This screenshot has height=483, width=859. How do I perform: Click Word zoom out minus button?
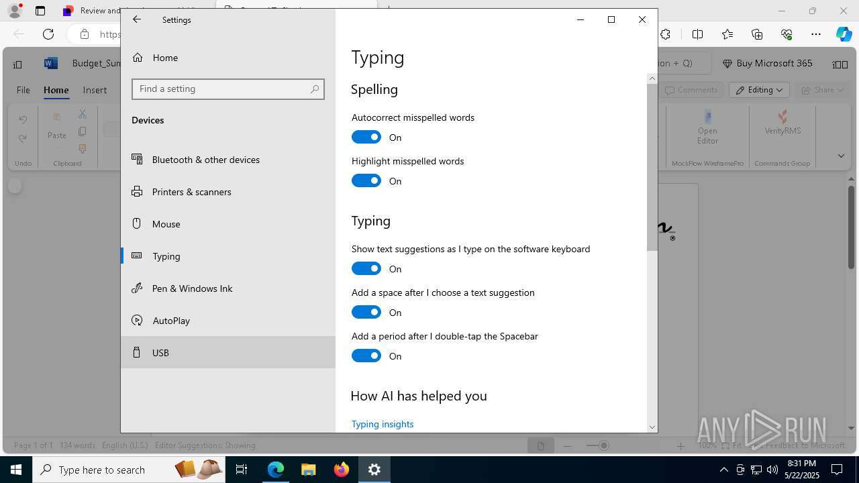click(x=568, y=445)
